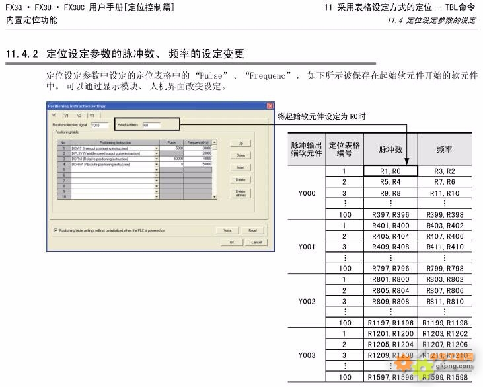
Task: Click the Positioning Instruction column header
Action: pyautogui.click(x=115, y=142)
